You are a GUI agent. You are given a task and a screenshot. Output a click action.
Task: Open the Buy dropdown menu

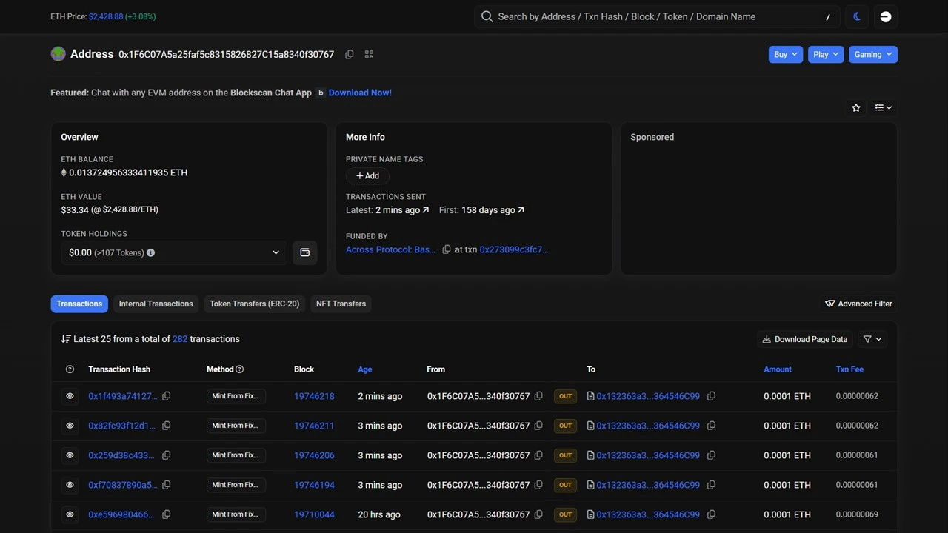pyautogui.click(x=785, y=54)
